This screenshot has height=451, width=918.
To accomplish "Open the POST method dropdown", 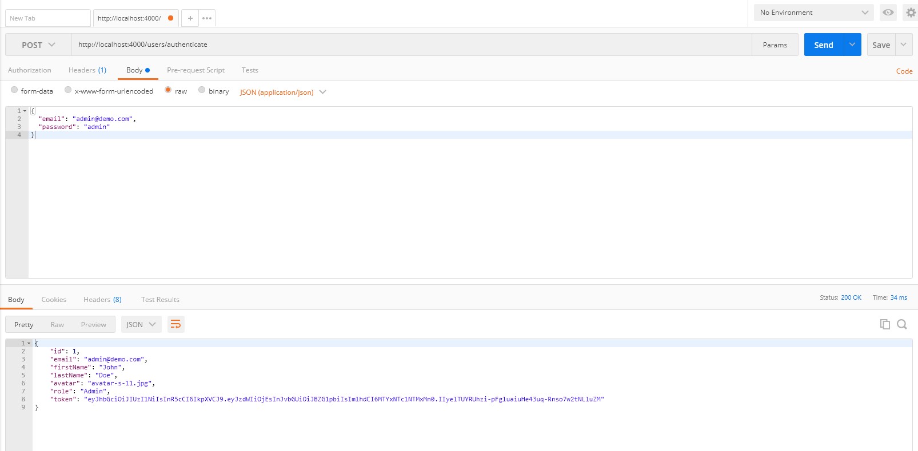I will [38, 45].
